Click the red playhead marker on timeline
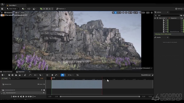The height and width of the screenshot is (103, 184). [52, 78]
